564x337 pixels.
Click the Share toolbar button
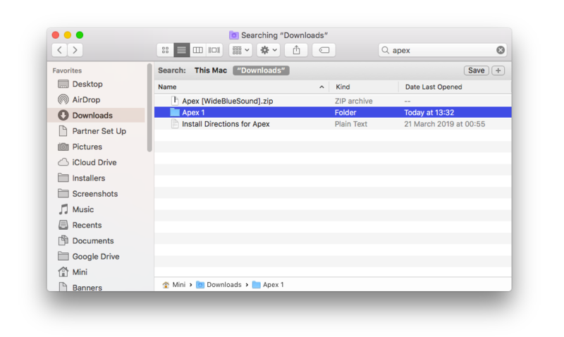[296, 50]
